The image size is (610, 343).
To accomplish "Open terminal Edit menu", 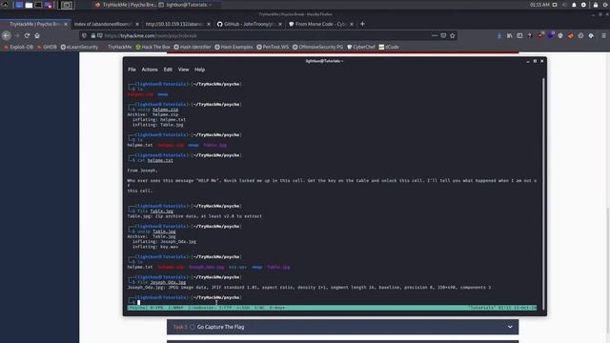I will point(168,70).
